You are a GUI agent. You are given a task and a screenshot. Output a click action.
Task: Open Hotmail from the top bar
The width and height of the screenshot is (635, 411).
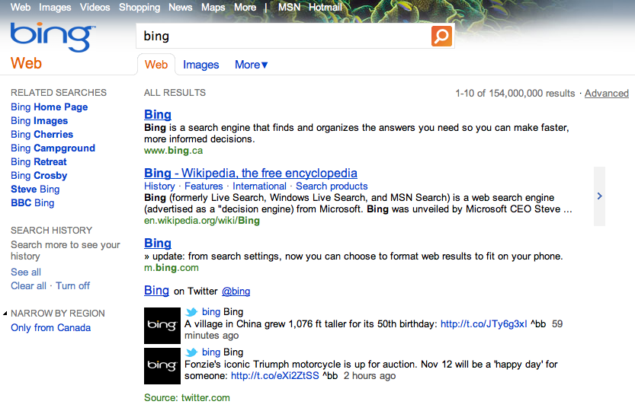click(x=325, y=7)
